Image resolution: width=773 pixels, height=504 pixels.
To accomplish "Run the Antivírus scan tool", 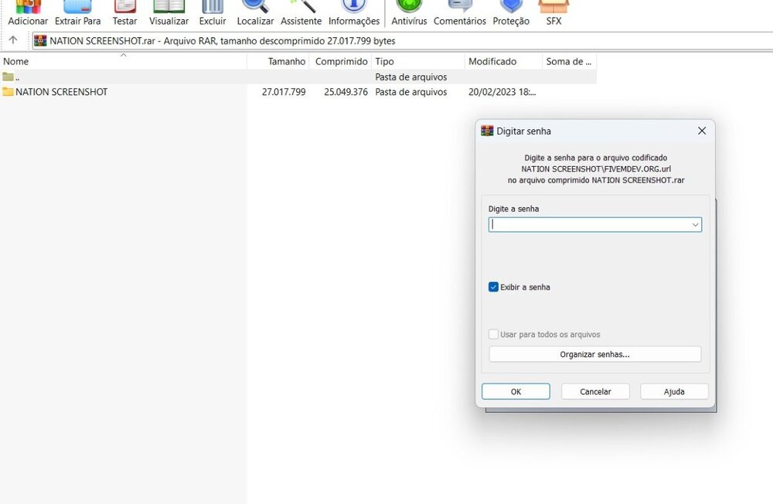I will click(x=409, y=11).
